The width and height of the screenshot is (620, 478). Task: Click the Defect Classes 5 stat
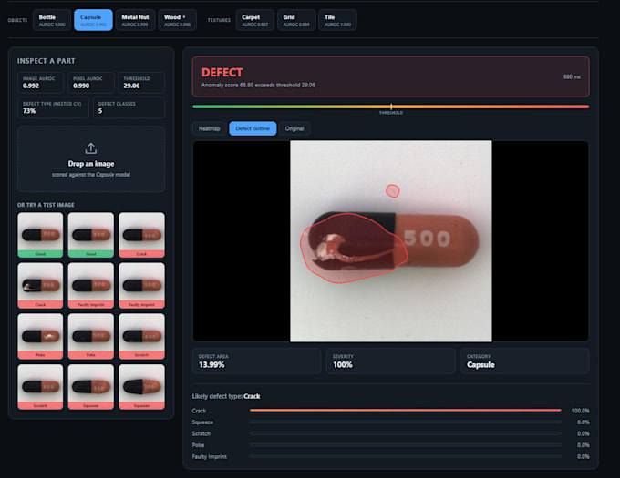pos(129,107)
